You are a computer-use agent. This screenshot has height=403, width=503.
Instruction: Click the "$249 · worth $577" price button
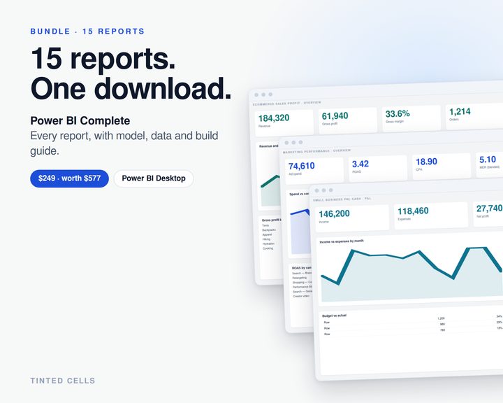tap(69, 178)
